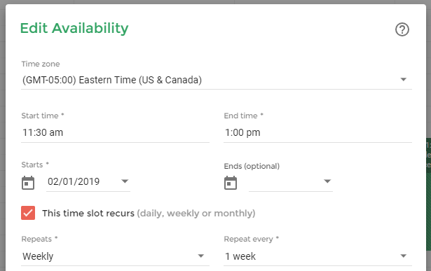This screenshot has width=431, height=271.
Task: Open the Repeats dropdown showing Weekly
Action: [x=115, y=256]
